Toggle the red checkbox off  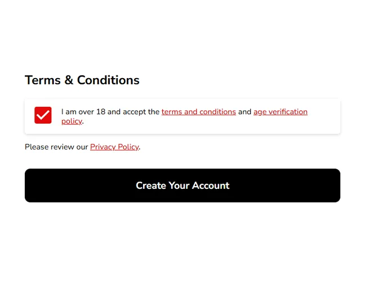tap(43, 115)
